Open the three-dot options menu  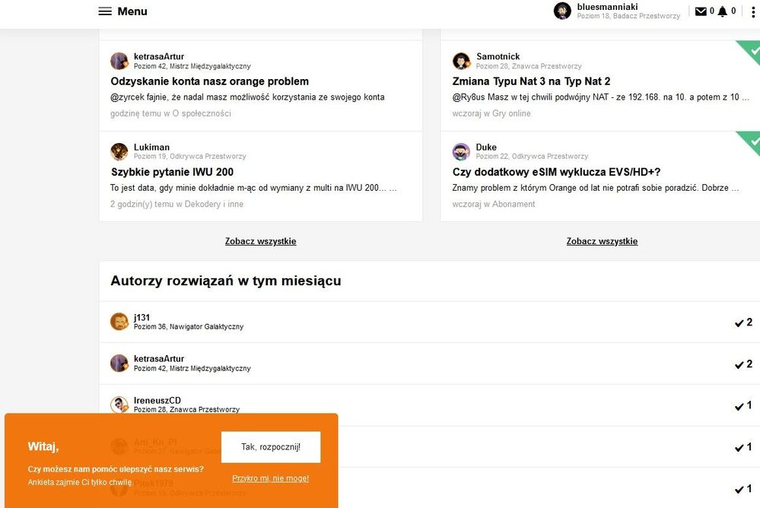point(753,11)
